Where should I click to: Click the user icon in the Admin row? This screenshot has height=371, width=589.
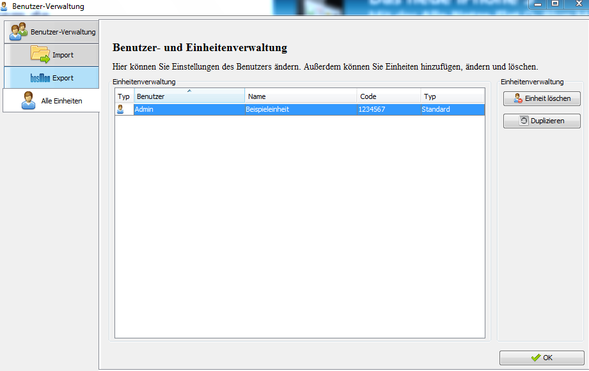pyautogui.click(x=120, y=109)
